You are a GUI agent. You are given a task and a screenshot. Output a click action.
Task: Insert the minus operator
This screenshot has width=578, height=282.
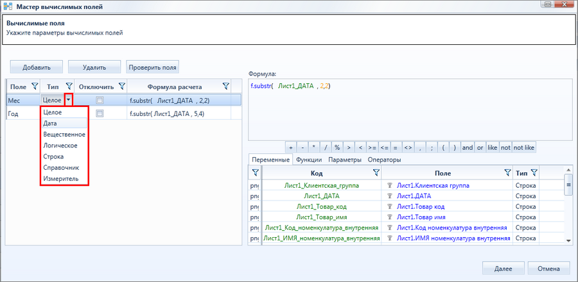[x=302, y=147]
